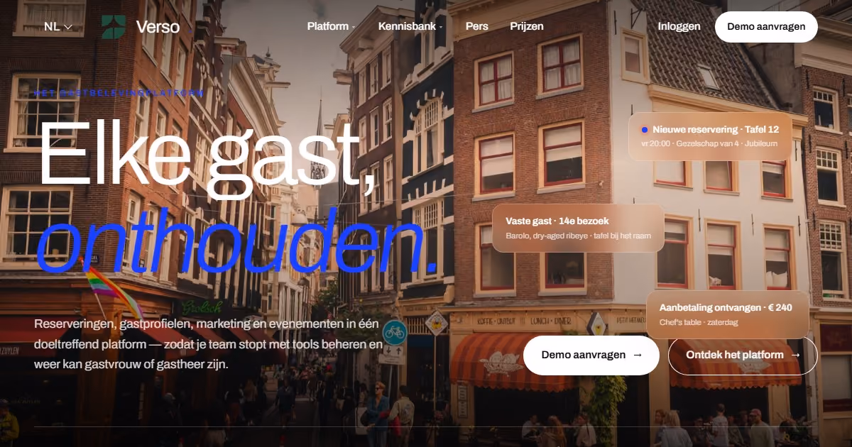Select the Vaste gast 14e bezoek card
The width and height of the screenshot is (852, 447).
[x=578, y=228]
